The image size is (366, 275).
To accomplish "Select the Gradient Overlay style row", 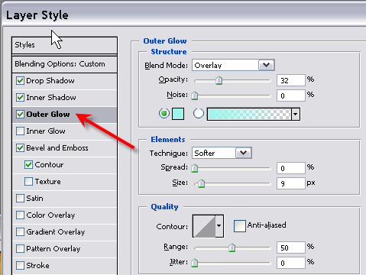I will click(64, 232).
